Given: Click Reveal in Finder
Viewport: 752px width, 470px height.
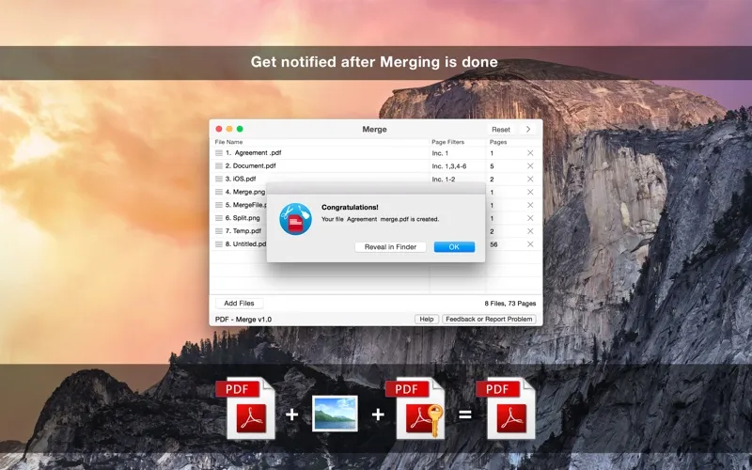Looking at the screenshot, I should click(390, 247).
